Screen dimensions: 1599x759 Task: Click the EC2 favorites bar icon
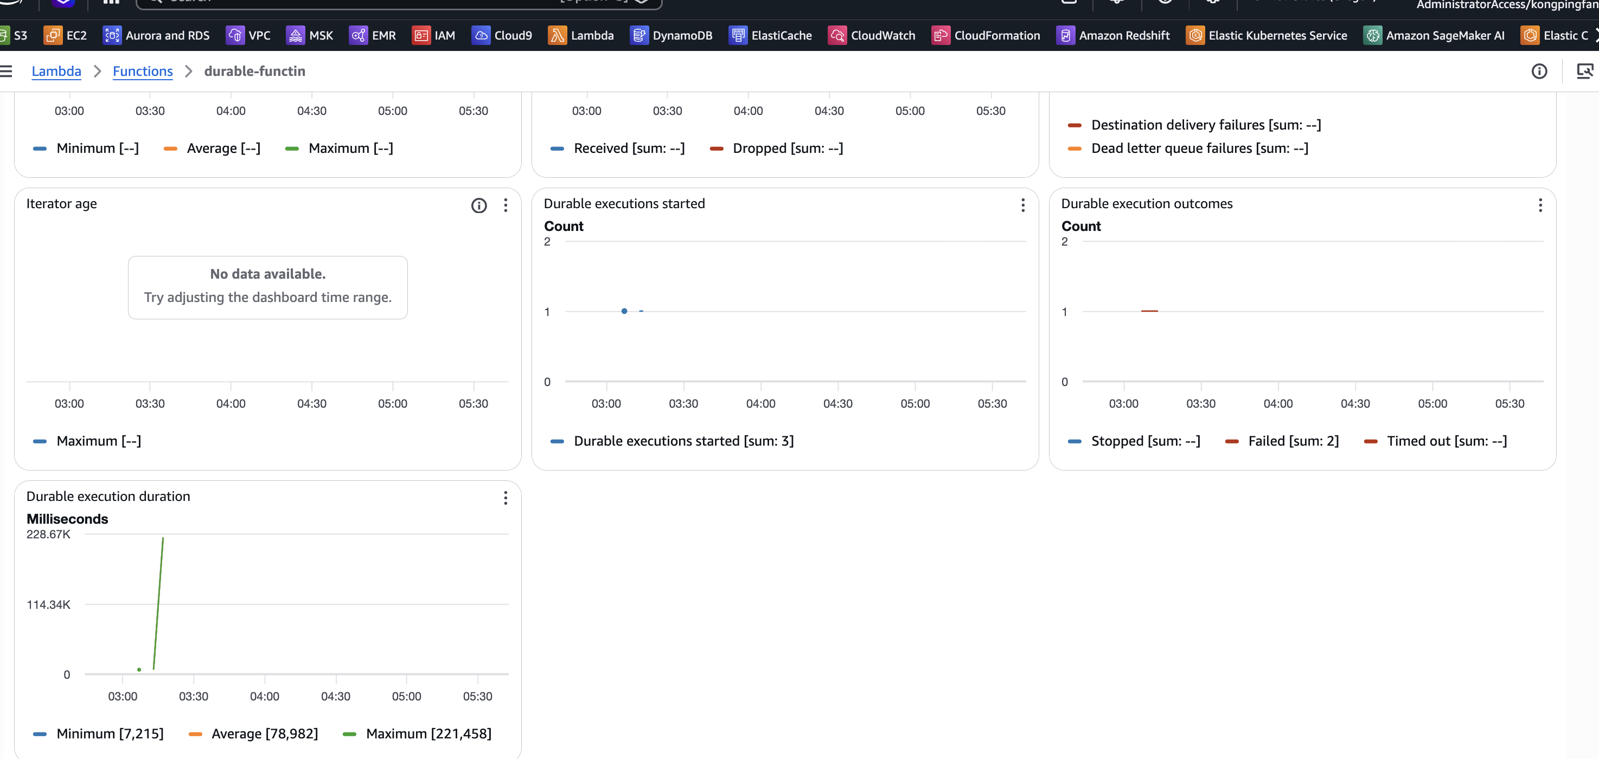point(52,35)
